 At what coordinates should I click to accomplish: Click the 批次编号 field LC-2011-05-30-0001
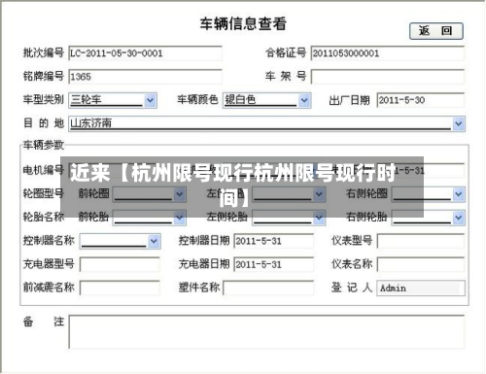(145, 53)
